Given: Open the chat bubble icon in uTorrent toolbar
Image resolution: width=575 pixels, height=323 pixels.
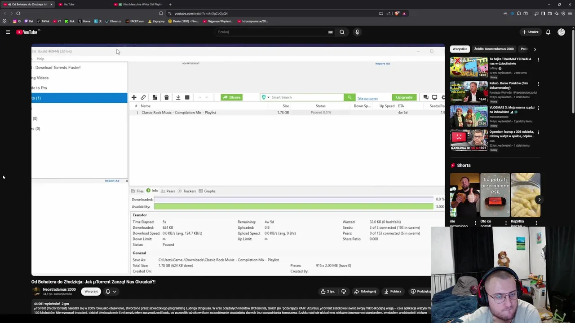Looking at the screenshot, I should 426,97.
